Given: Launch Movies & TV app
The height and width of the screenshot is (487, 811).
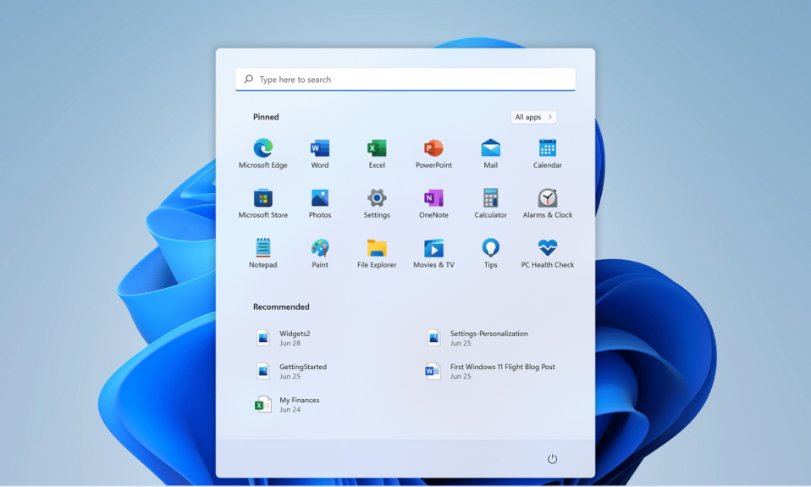Looking at the screenshot, I should (x=433, y=253).
